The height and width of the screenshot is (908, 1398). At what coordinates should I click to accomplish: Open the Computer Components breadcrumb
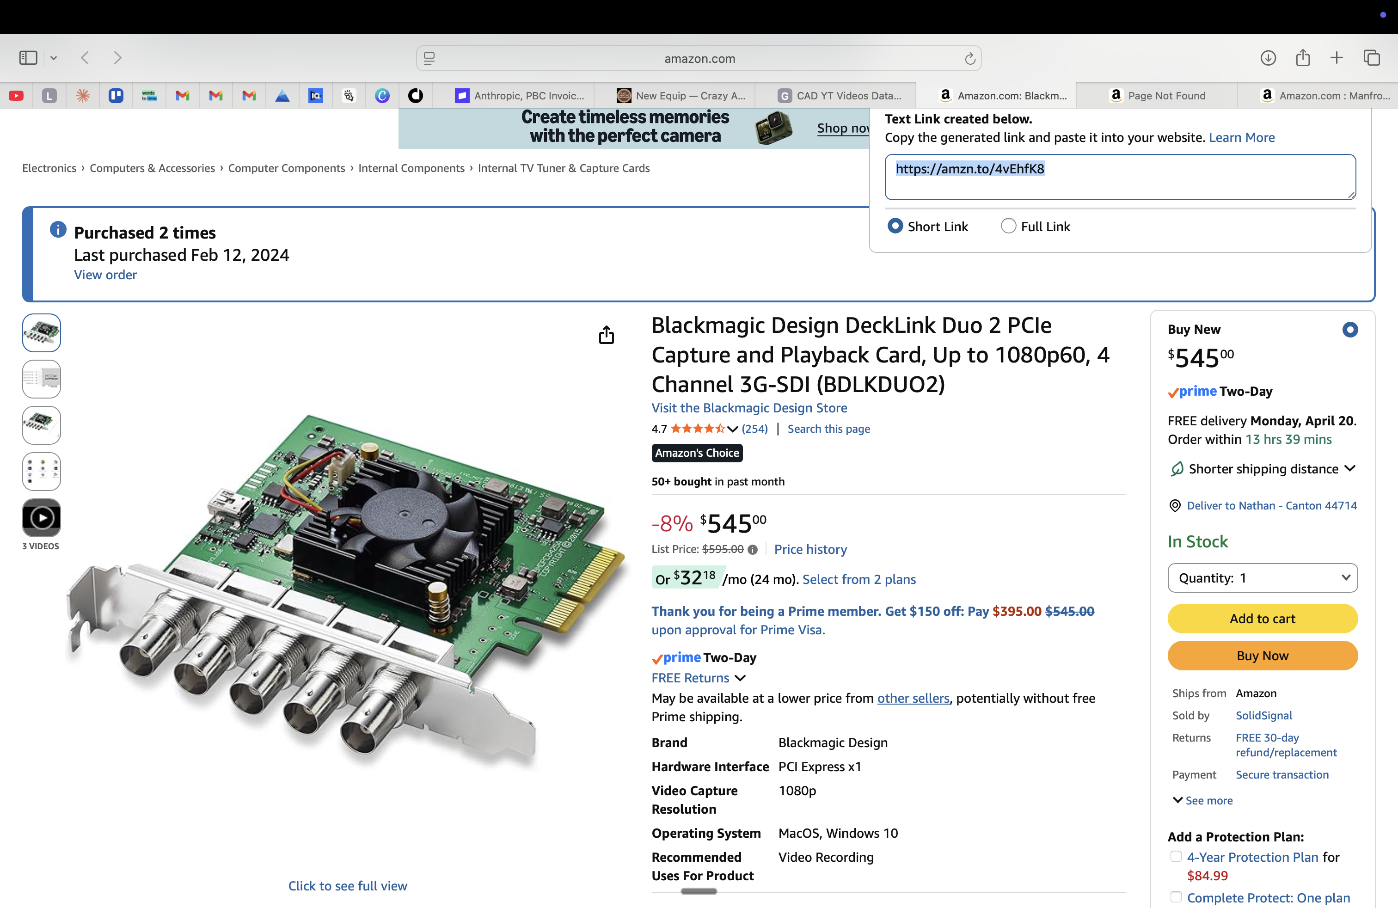[286, 168]
